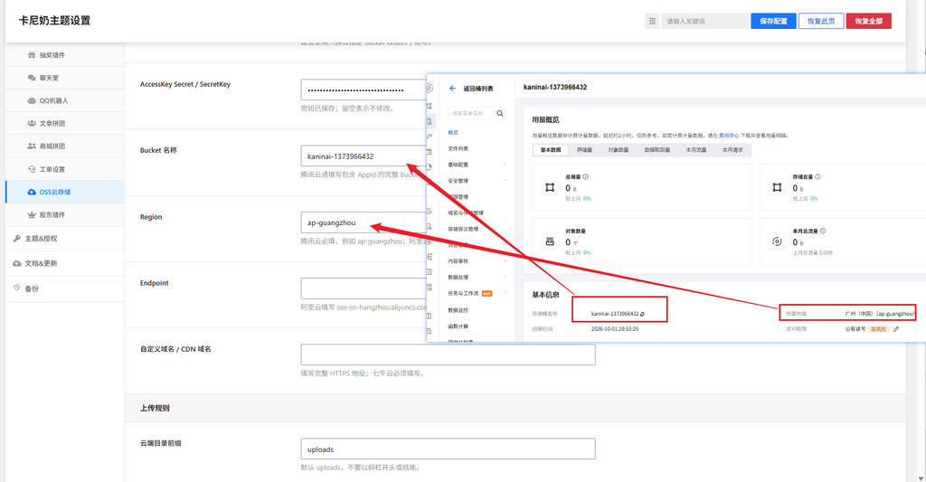
Task: Click the chat bubbles icon beside 聊天室
Action: (32, 78)
